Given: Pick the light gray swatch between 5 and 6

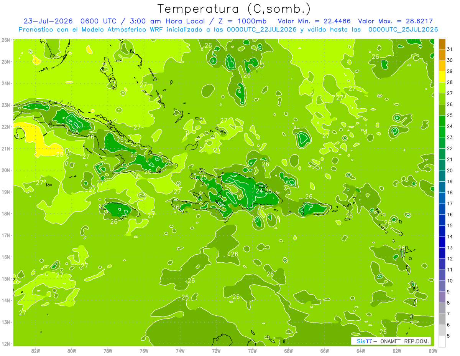Looking at the screenshot, I should (442, 330).
